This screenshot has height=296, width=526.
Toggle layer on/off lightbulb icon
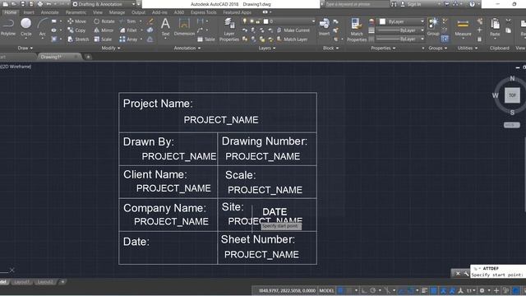tap(245, 21)
